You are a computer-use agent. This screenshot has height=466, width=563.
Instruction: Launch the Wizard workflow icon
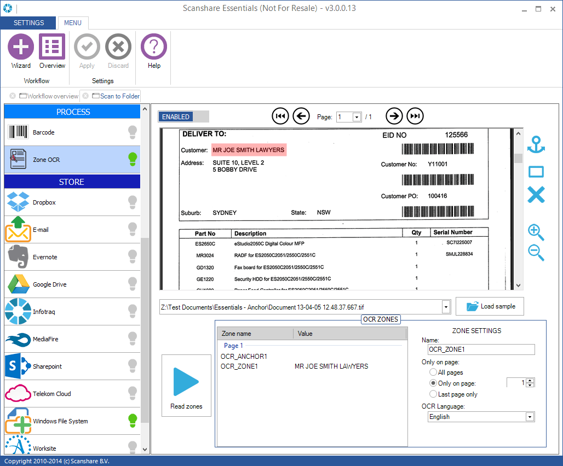tap(21, 46)
